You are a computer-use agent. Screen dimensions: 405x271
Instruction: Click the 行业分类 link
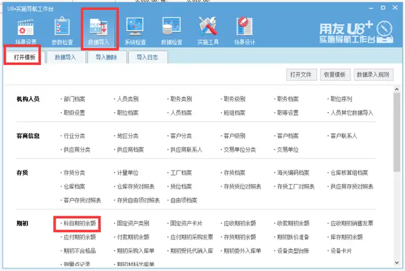click(74, 136)
